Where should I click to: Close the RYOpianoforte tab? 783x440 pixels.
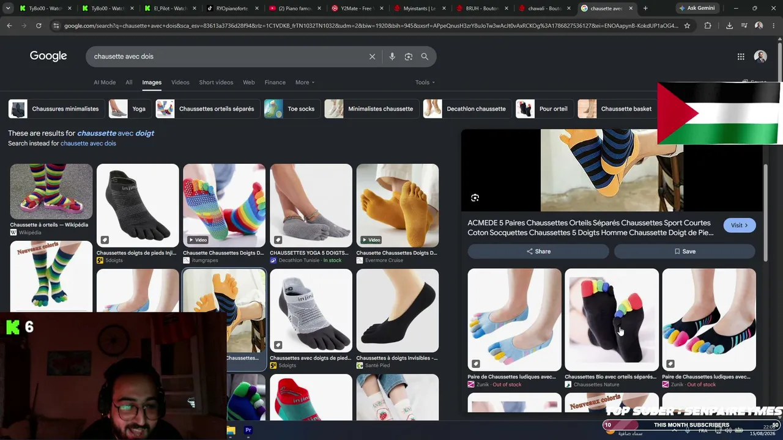point(257,9)
